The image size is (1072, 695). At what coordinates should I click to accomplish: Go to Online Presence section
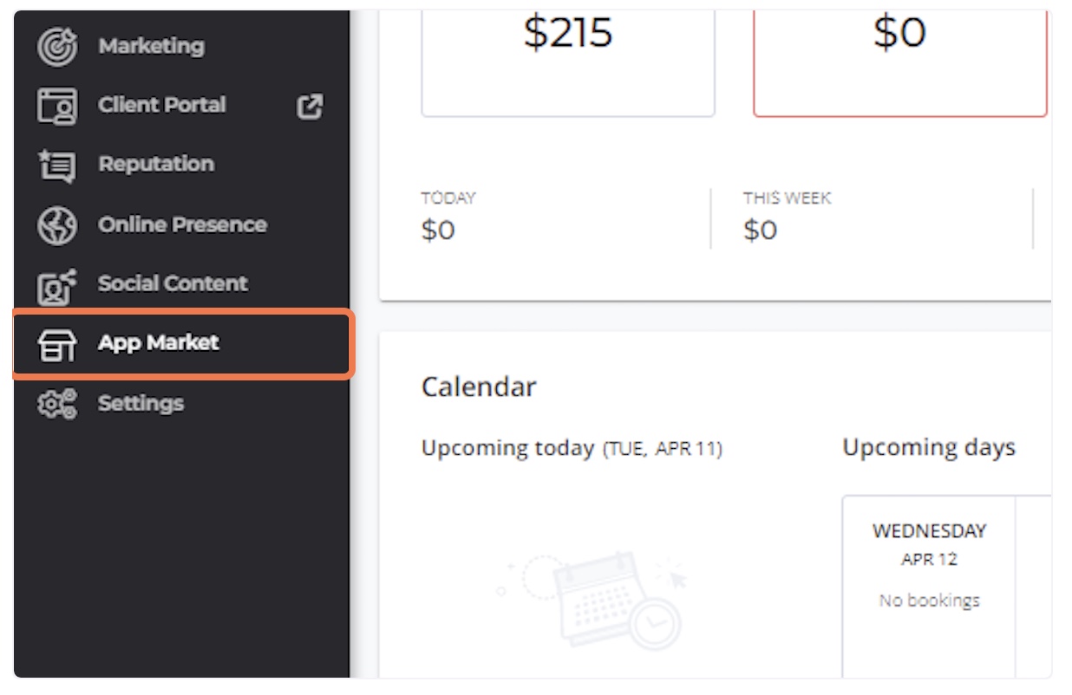point(182,224)
